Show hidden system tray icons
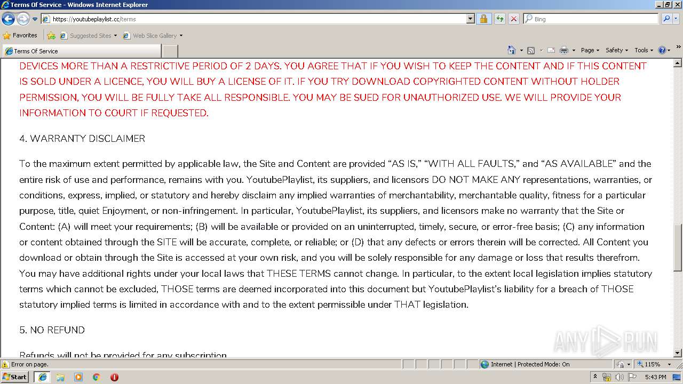The image size is (683, 384). tap(595, 377)
